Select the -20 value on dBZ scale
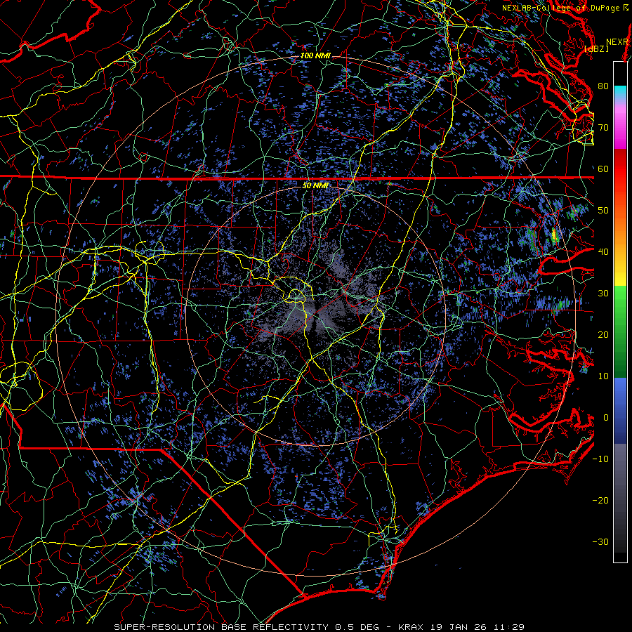Viewport: 632px width, 632px height. pyautogui.click(x=600, y=501)
